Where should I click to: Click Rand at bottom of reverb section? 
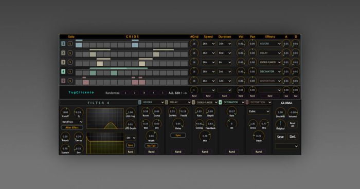coord(151,152)
